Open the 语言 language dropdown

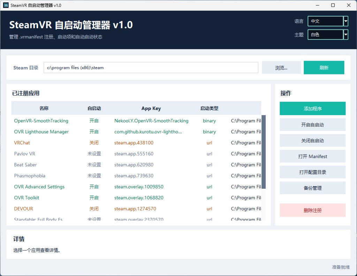(328, 21)
